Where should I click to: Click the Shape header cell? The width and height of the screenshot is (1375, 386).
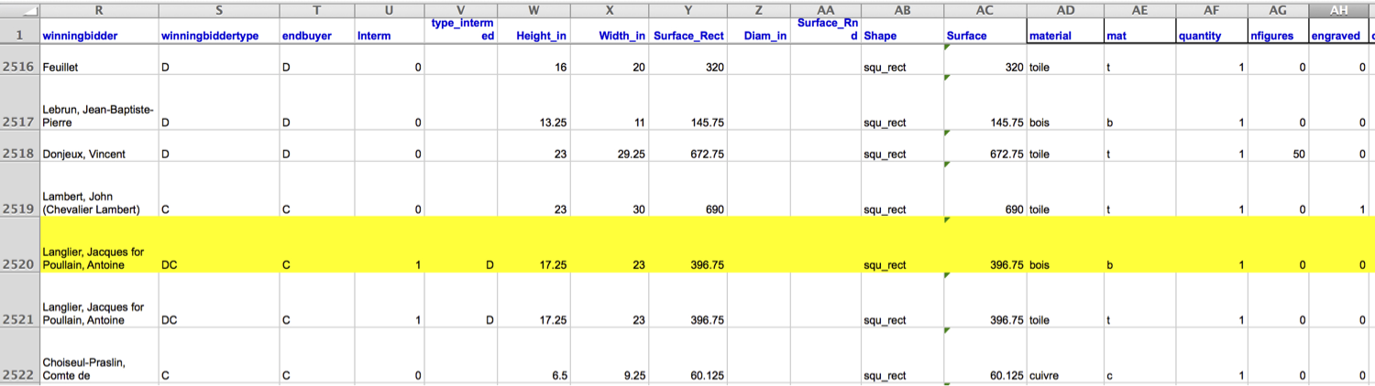pyautogui.click(x=902, y=36)
